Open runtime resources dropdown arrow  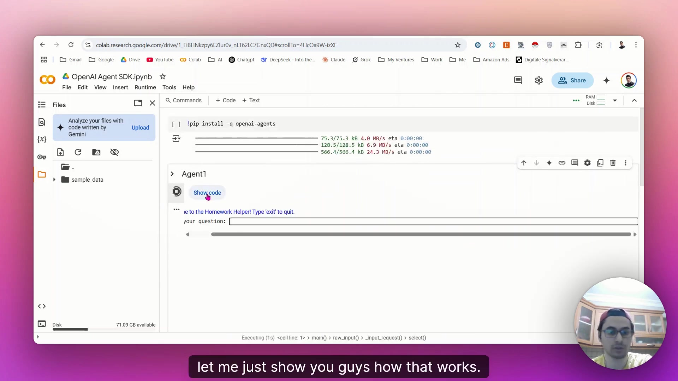tap(615, 101)
